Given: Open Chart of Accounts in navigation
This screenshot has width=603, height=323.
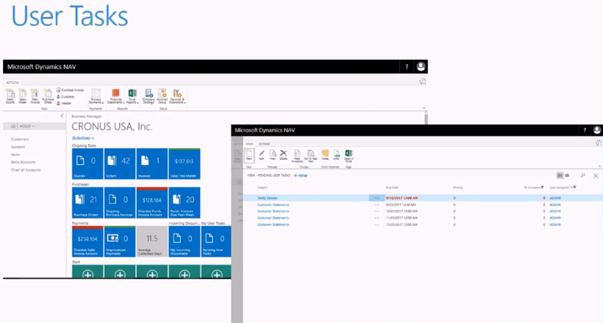Looking at the screenshot, I should pos(26,170).
